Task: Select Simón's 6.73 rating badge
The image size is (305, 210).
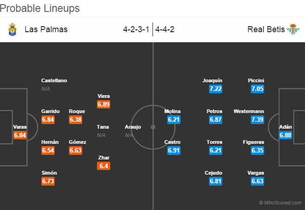Action: pos(48,181)
